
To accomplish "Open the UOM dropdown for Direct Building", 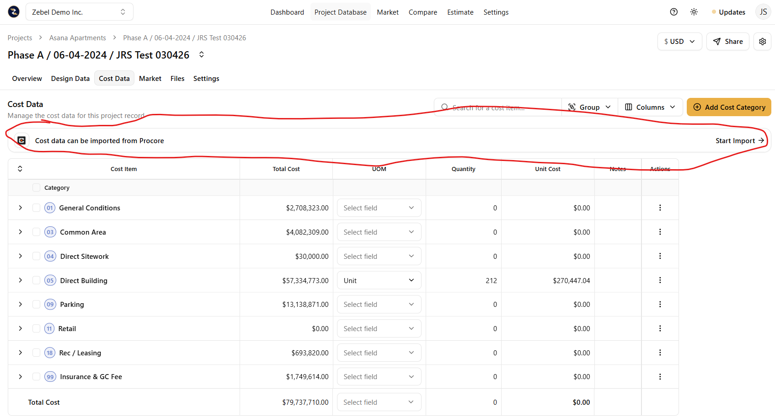I will pyautogui.click(x=379, y=280).
